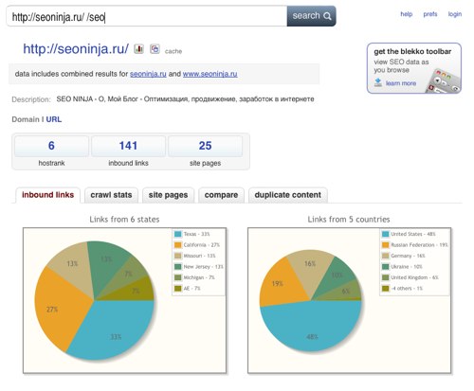474x391 pixels.
Task: Open the prefs link
Action: (x=430, y=14)
